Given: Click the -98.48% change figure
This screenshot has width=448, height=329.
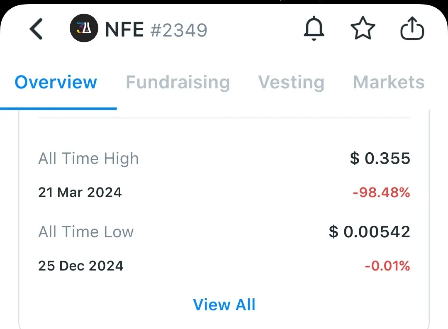Looking at the screenshot, I should (381, 193).
